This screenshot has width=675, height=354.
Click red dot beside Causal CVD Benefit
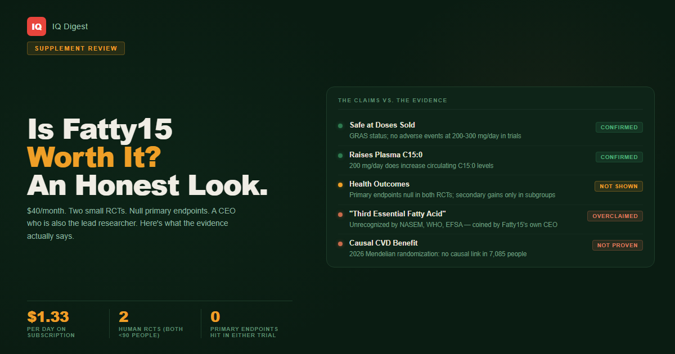pyautogui.click(x=340, y=244)
